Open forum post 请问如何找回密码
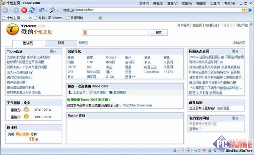 point(19,77)
